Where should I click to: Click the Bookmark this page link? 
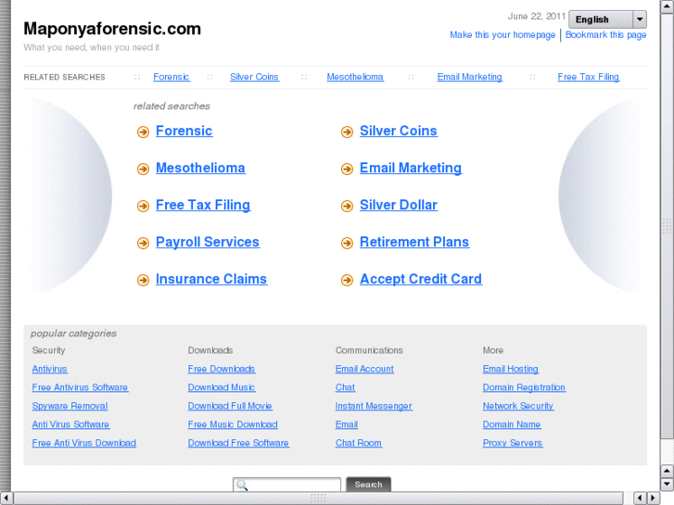point(605,35)
